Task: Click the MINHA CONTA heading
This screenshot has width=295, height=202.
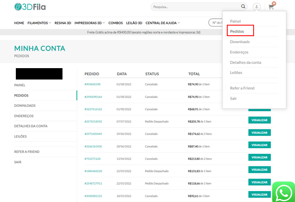Action: pos(40,49)
